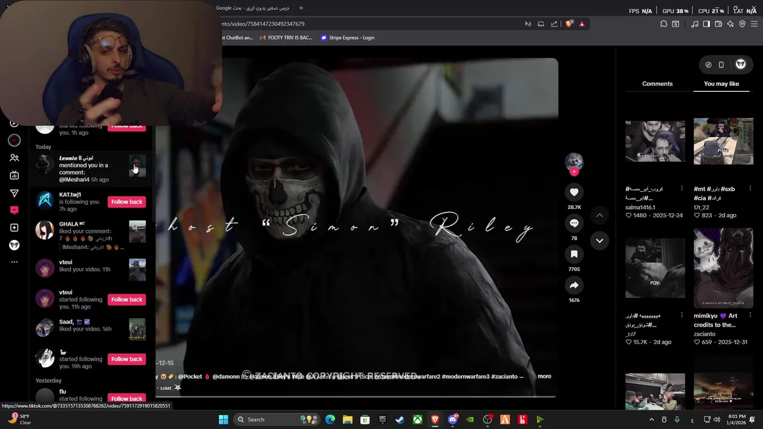Open salma1416.1 recommended video thumbnail
The image size is (763, 429).
pos(655,141)
